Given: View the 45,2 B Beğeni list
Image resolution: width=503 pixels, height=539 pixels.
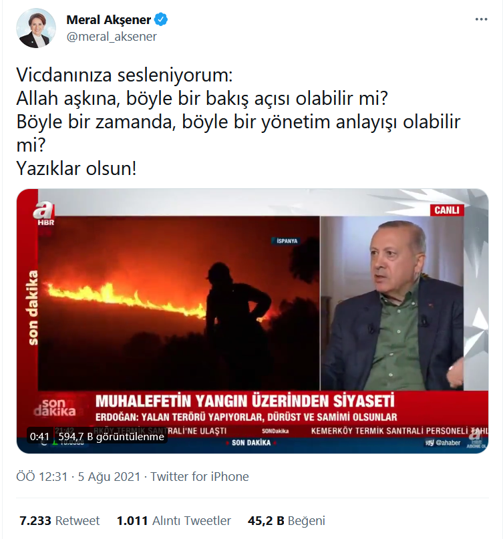Looking at the screenshot, I should [x=286, y=520].
